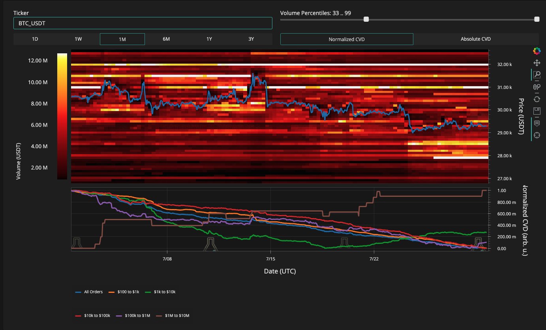
Task: Save the plot as image
Action: (537, 111)
